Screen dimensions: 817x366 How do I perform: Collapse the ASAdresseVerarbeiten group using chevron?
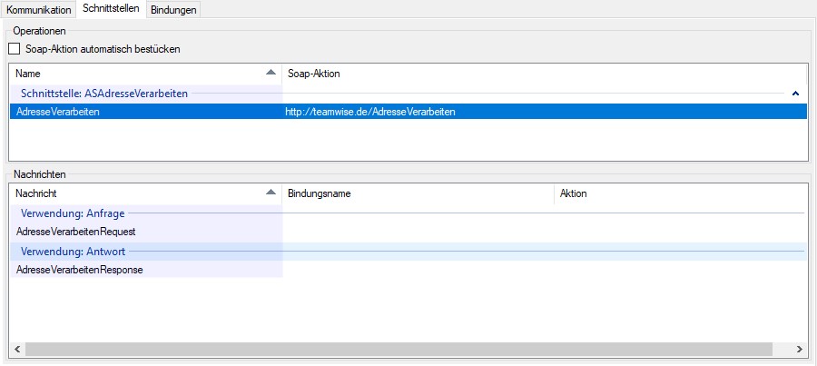tap(795, 93)
